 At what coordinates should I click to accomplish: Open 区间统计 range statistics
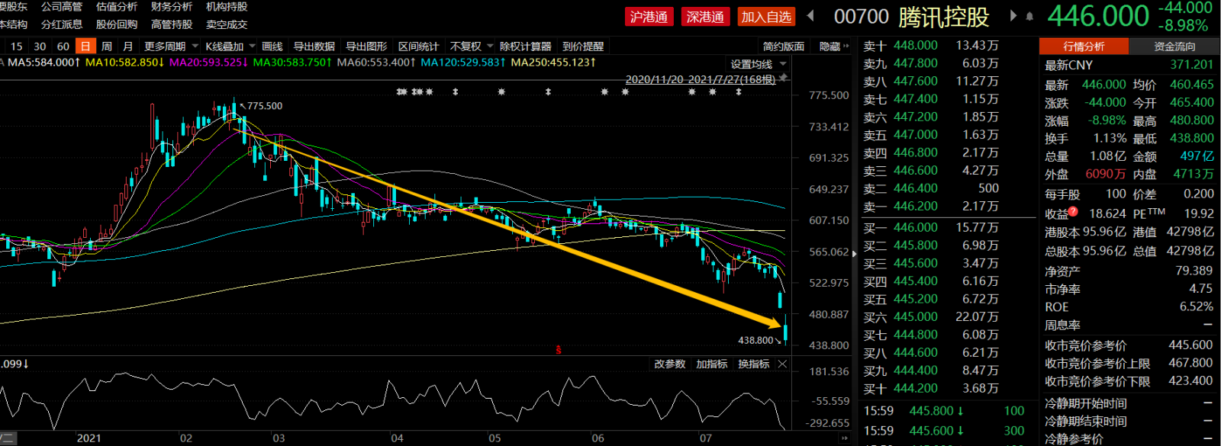click(x=419, y=47)
